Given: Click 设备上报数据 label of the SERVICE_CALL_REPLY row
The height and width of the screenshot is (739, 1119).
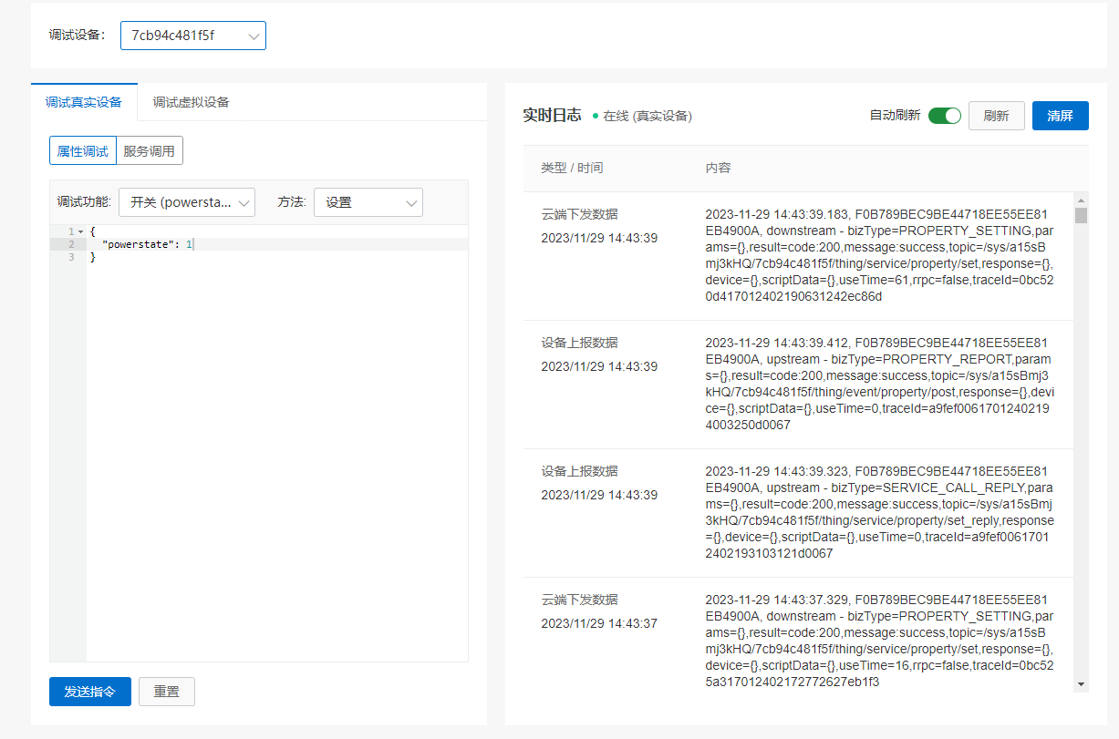Looking at the screenshot, I should pos(579,471).
